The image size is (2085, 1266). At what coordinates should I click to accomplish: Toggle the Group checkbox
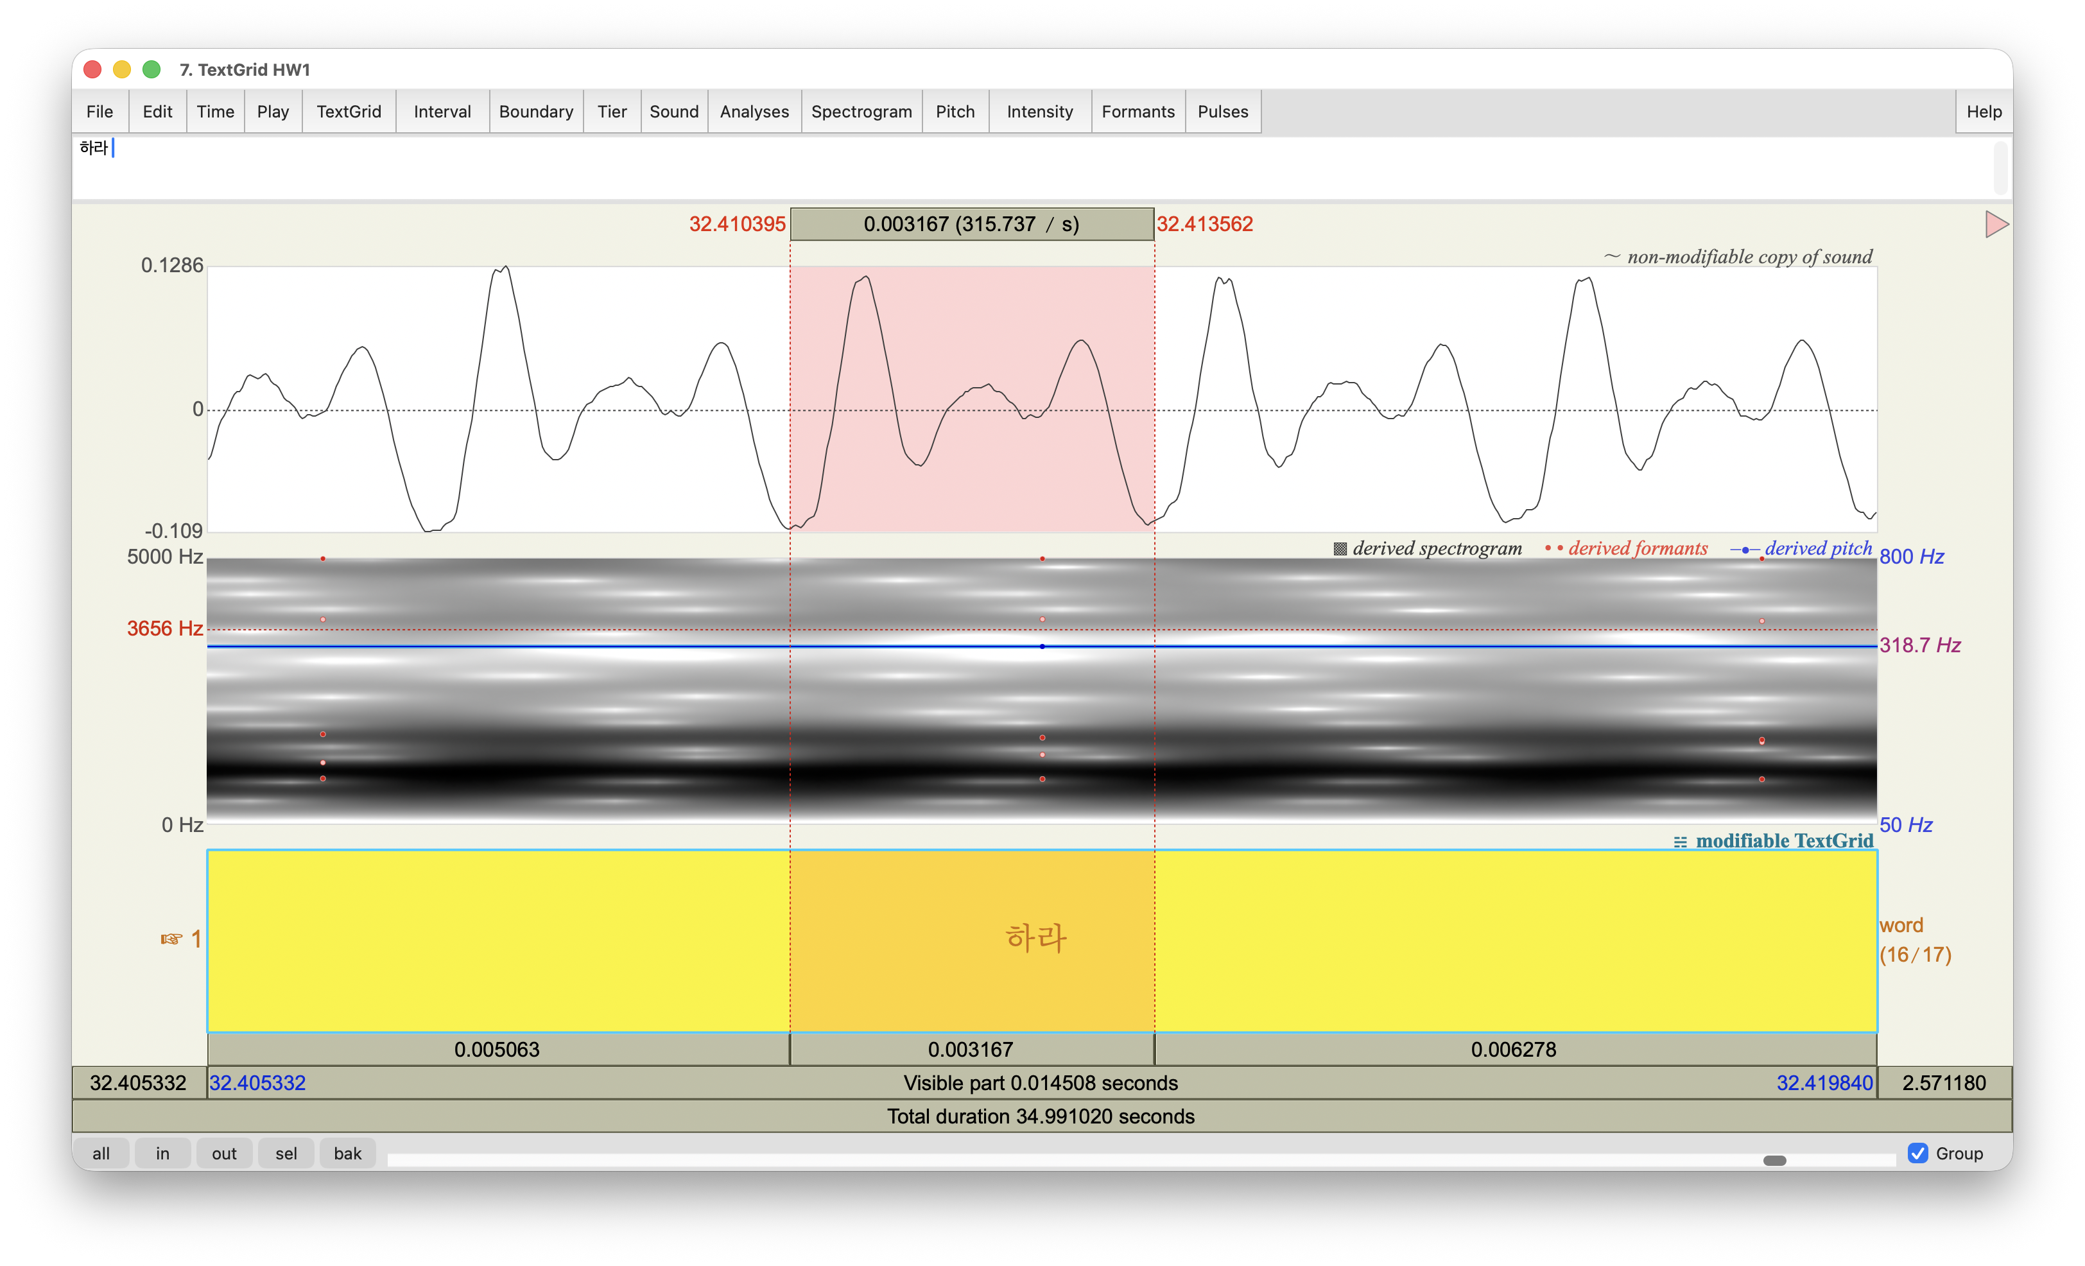1917,1154
